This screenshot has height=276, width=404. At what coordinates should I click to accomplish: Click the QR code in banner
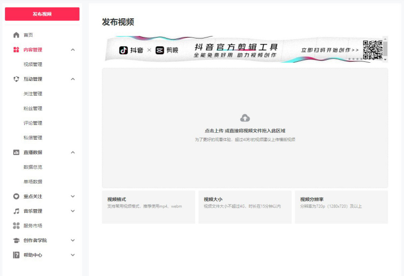tap(372, 50)
